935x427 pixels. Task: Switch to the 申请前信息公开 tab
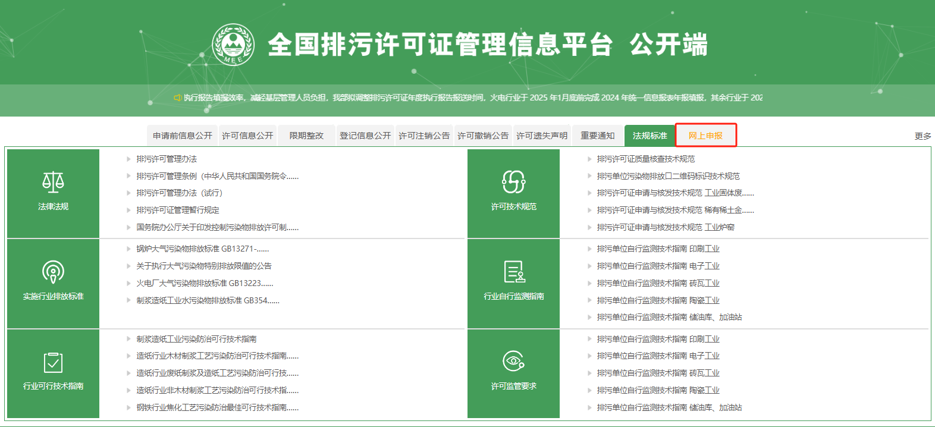(182, 136)
